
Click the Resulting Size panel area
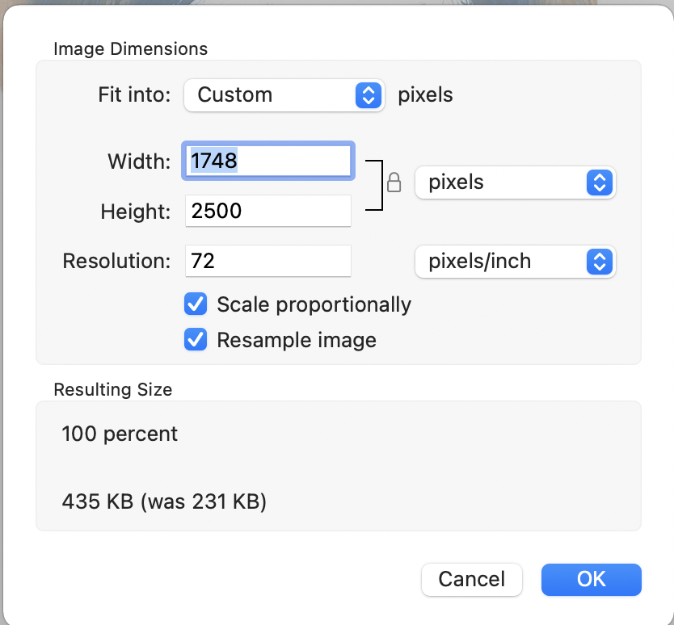pyautogui.click(x=337, y=466)
